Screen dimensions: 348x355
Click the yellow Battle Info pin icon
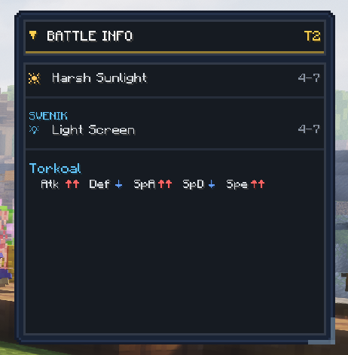(32, 35)
